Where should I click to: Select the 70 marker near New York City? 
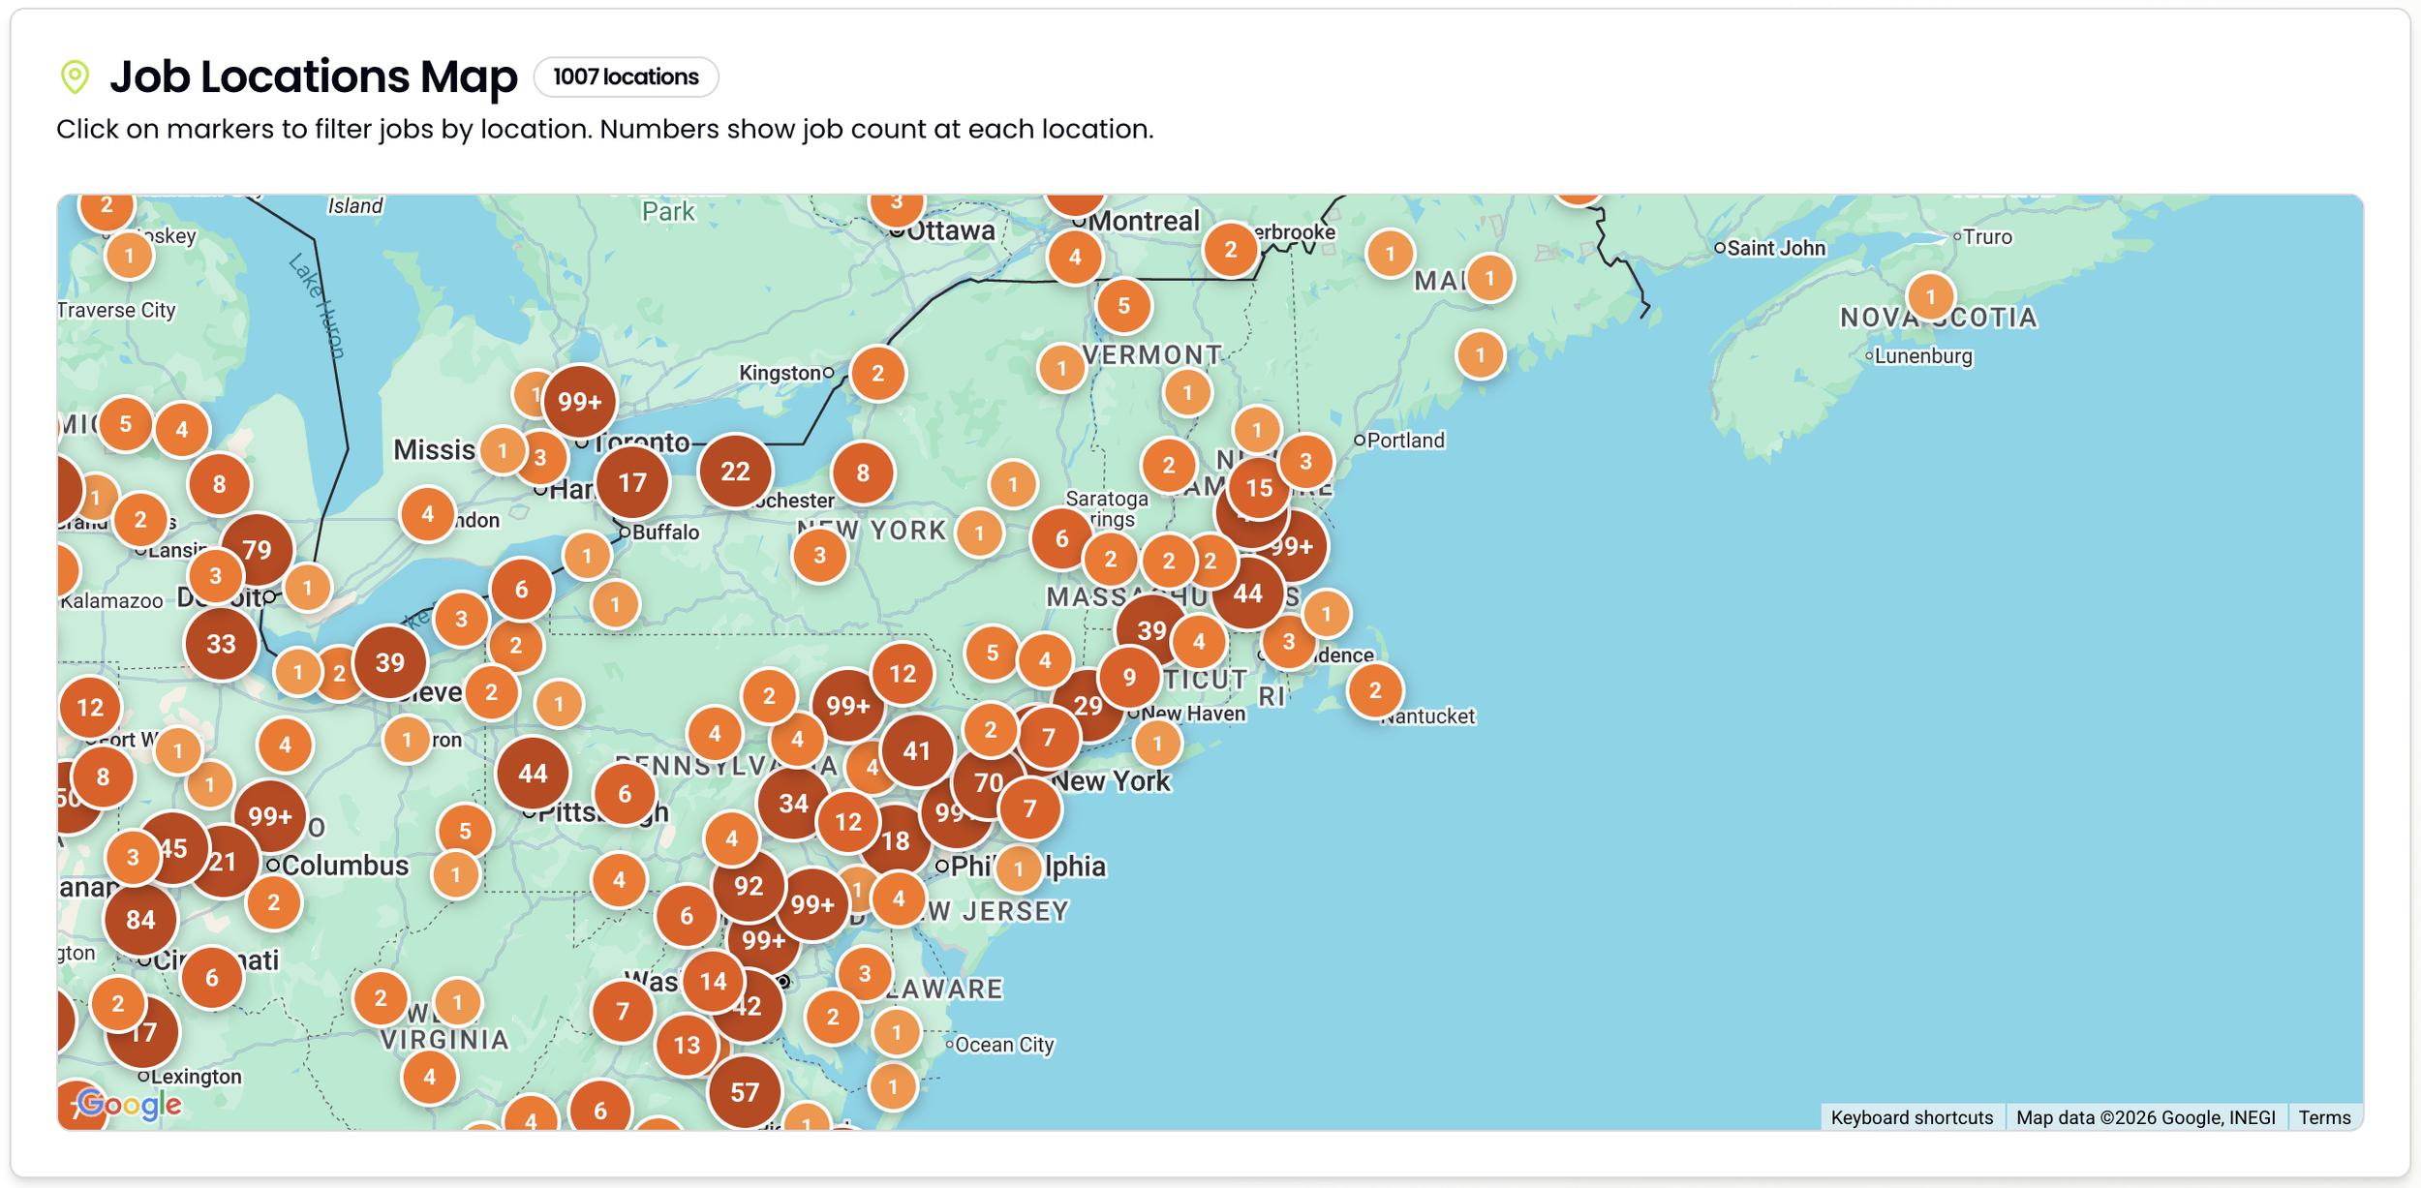coord(988,784)
